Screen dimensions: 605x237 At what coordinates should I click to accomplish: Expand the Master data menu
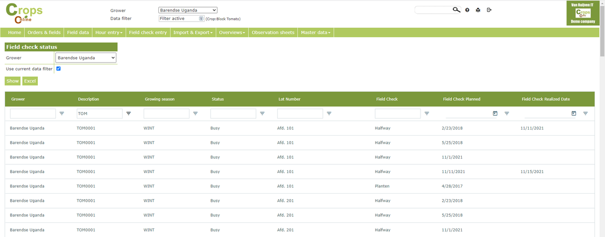[316, 33]
